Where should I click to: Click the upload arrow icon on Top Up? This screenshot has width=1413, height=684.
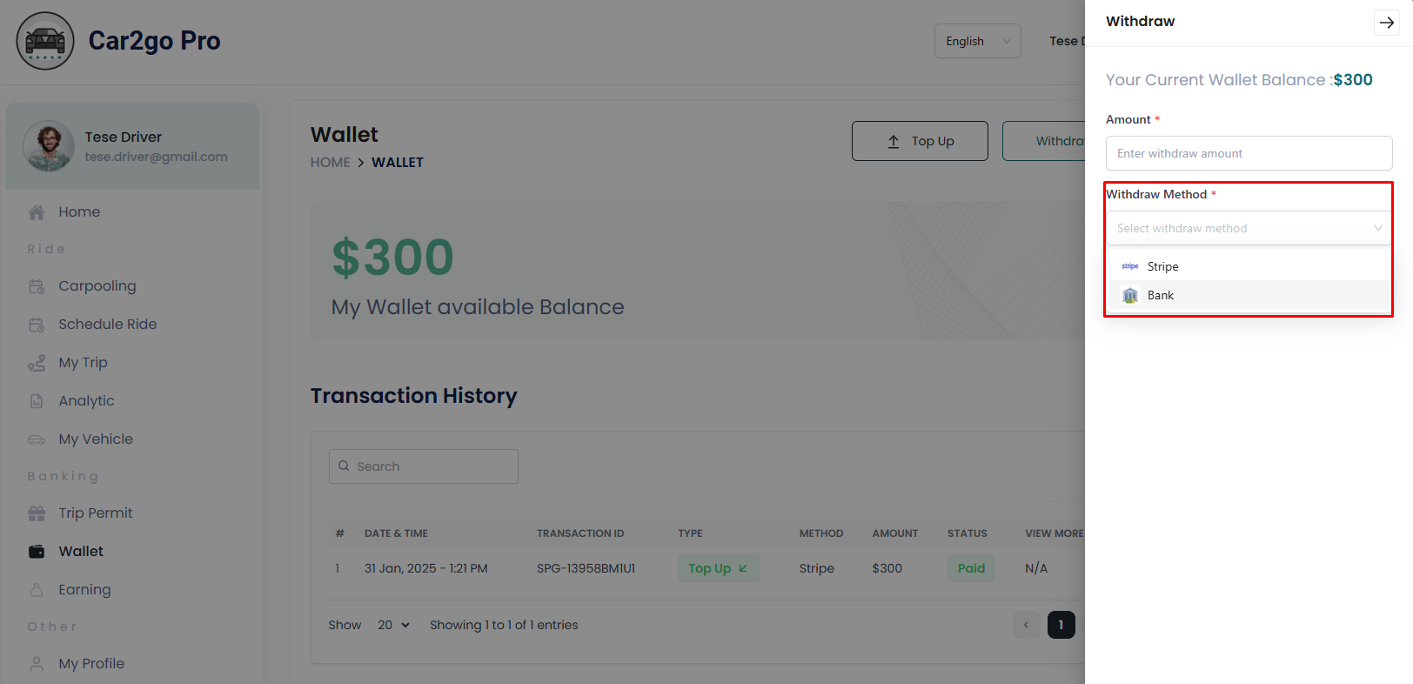point(894,141)
